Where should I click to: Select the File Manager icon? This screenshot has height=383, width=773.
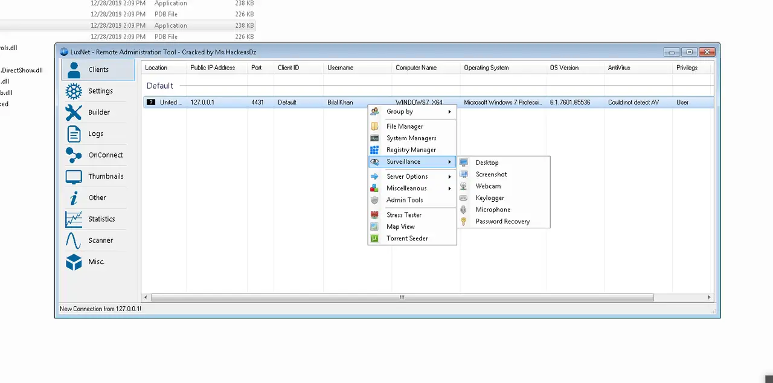[x=374, y=126]
